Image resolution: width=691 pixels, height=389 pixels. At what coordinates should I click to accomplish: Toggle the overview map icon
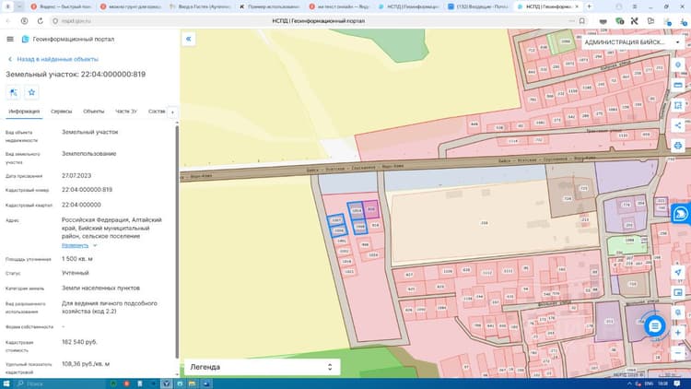[x=678, y=292]
